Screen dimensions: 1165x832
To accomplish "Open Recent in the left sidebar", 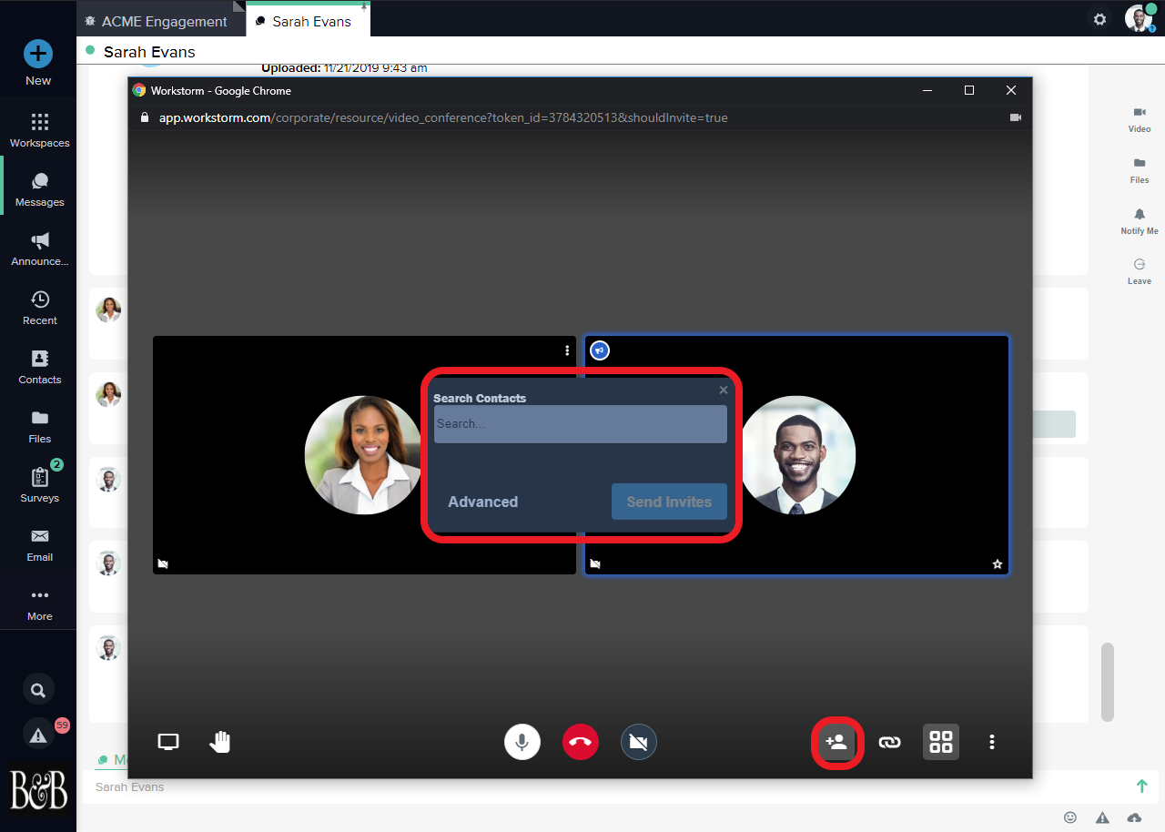I will click(39, 308).
